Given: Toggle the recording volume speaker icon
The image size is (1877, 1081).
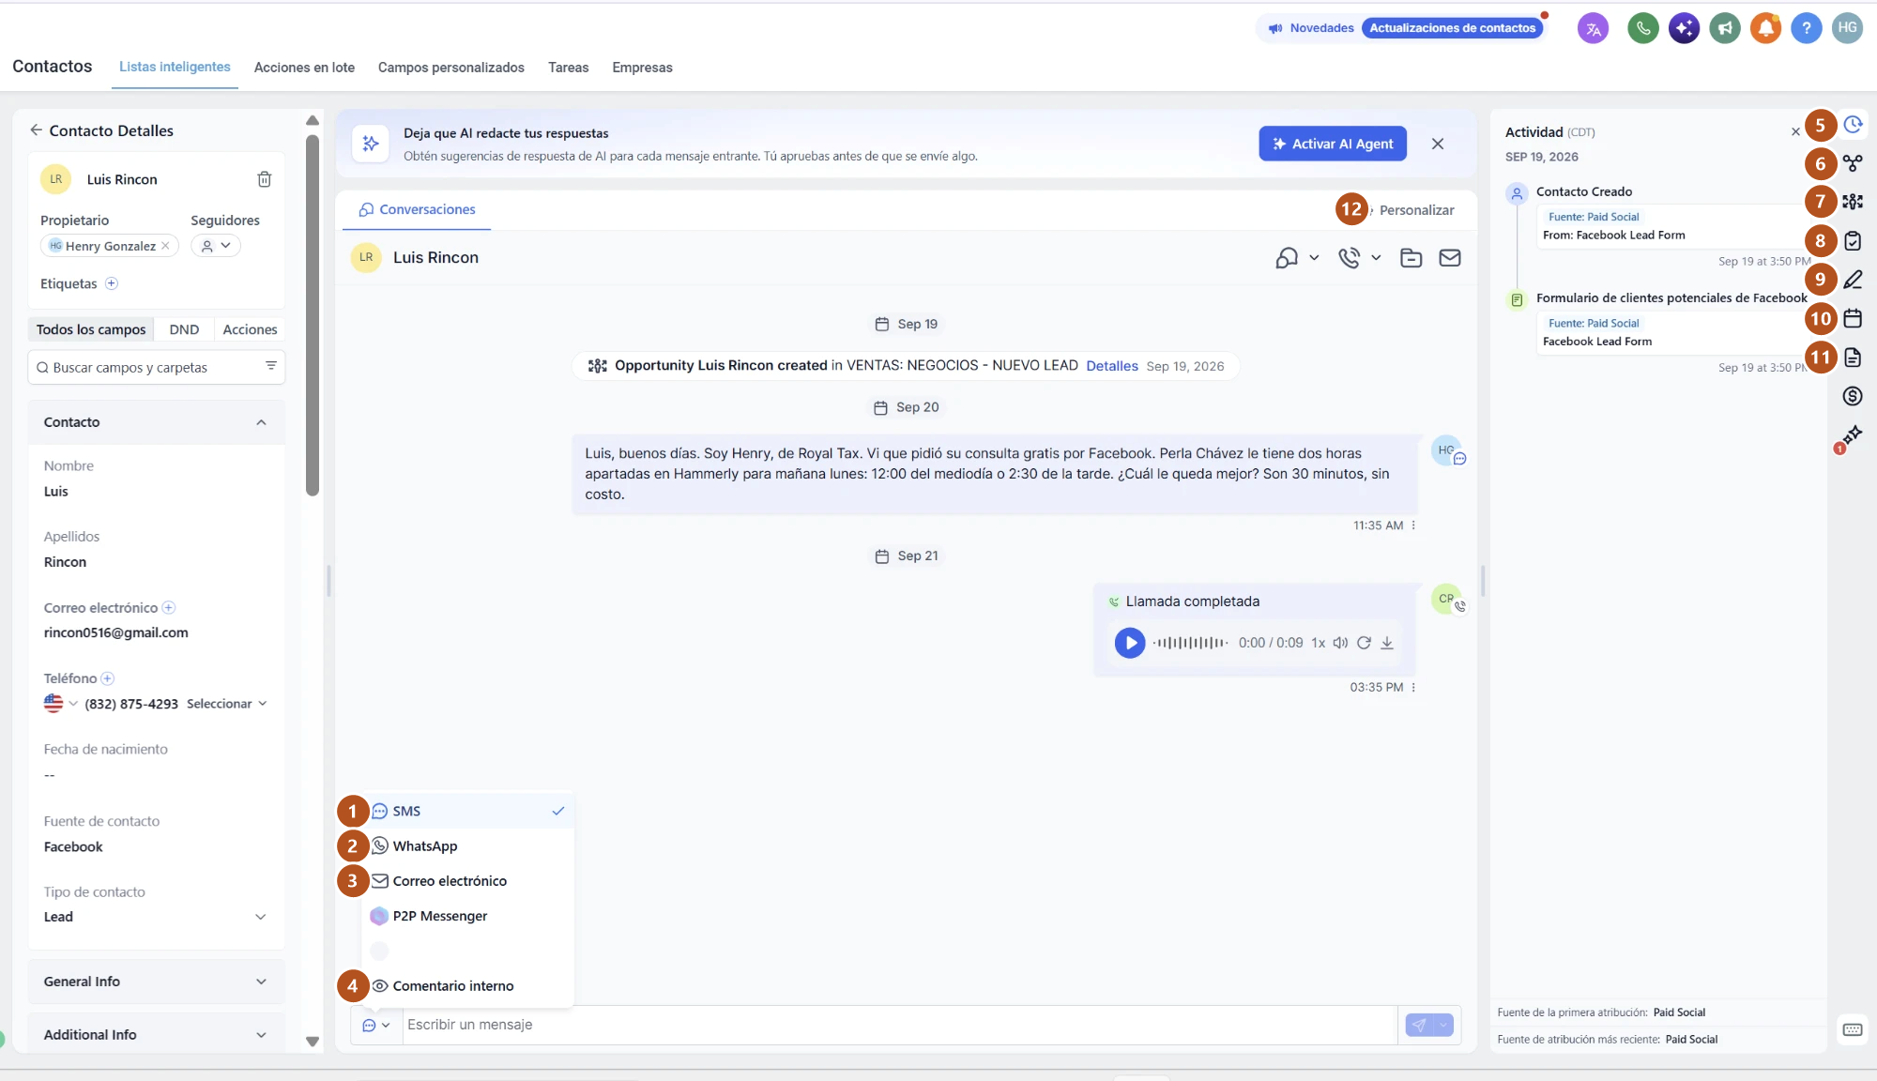Looking at the screenshot, I should 1340,643.
